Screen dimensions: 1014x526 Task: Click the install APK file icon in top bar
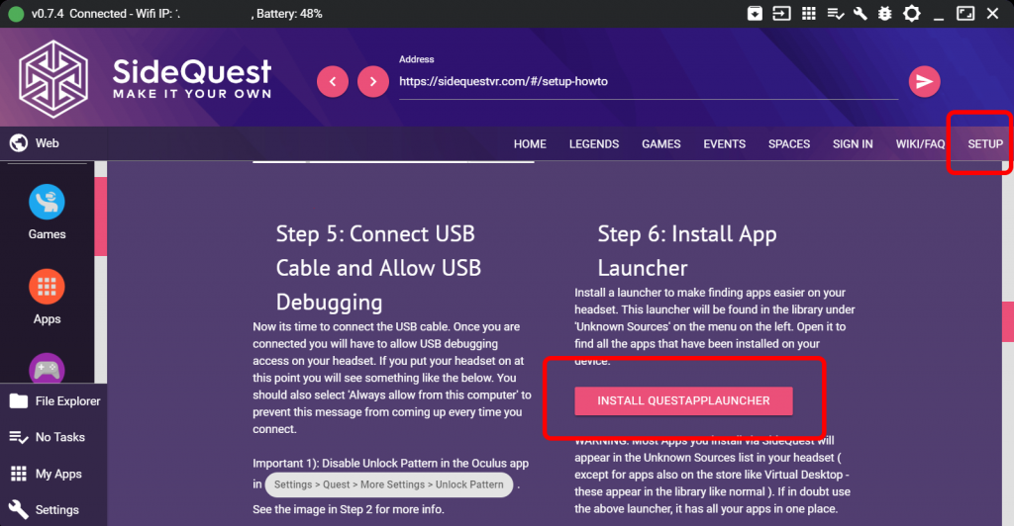click(x=756, y=14)
